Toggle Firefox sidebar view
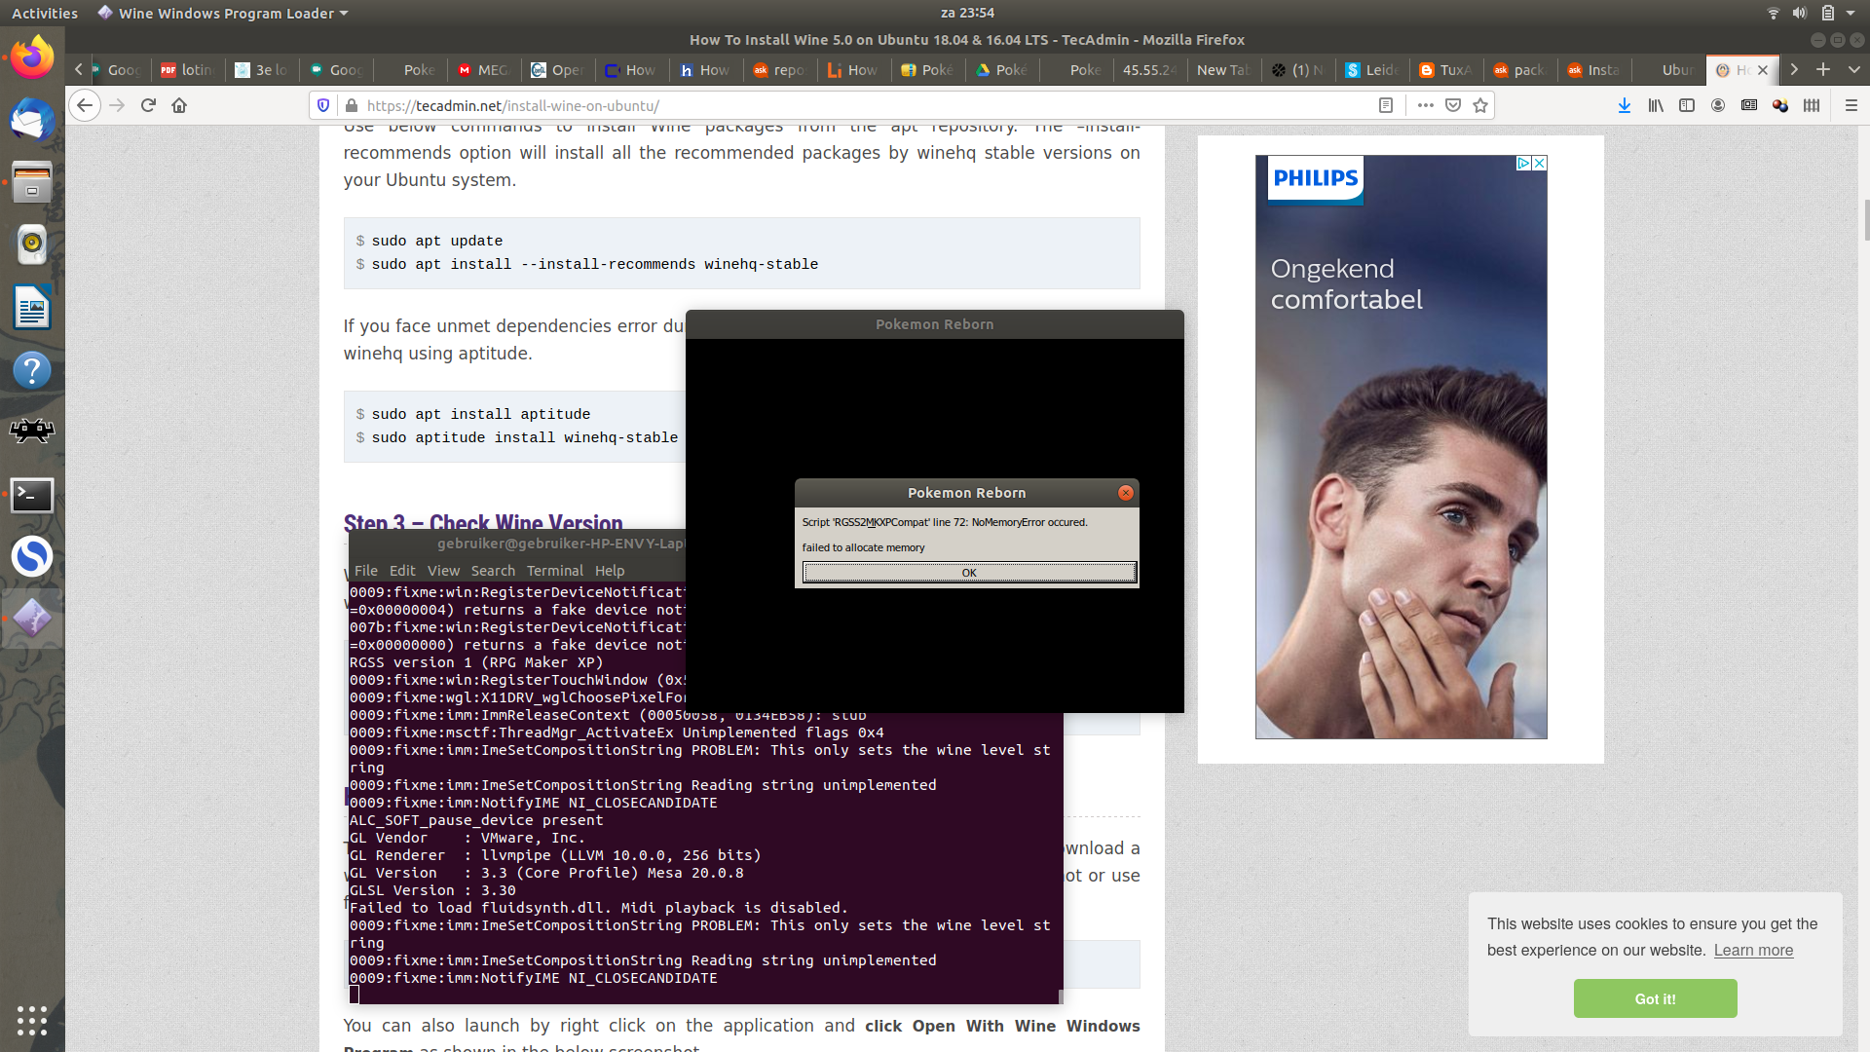1870x1052 pixels. [x=1687, y=105]
